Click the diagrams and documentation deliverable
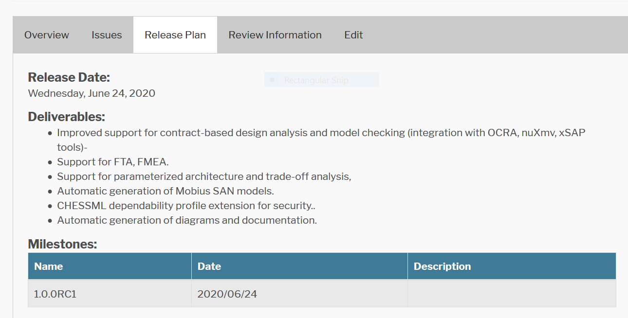Screen dimensions: 628x318 (187, 220)
